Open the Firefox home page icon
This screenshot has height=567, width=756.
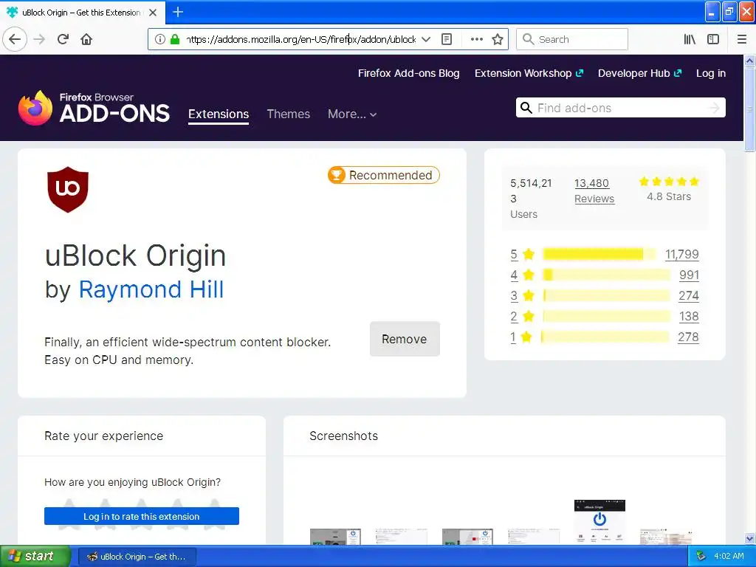86,39
